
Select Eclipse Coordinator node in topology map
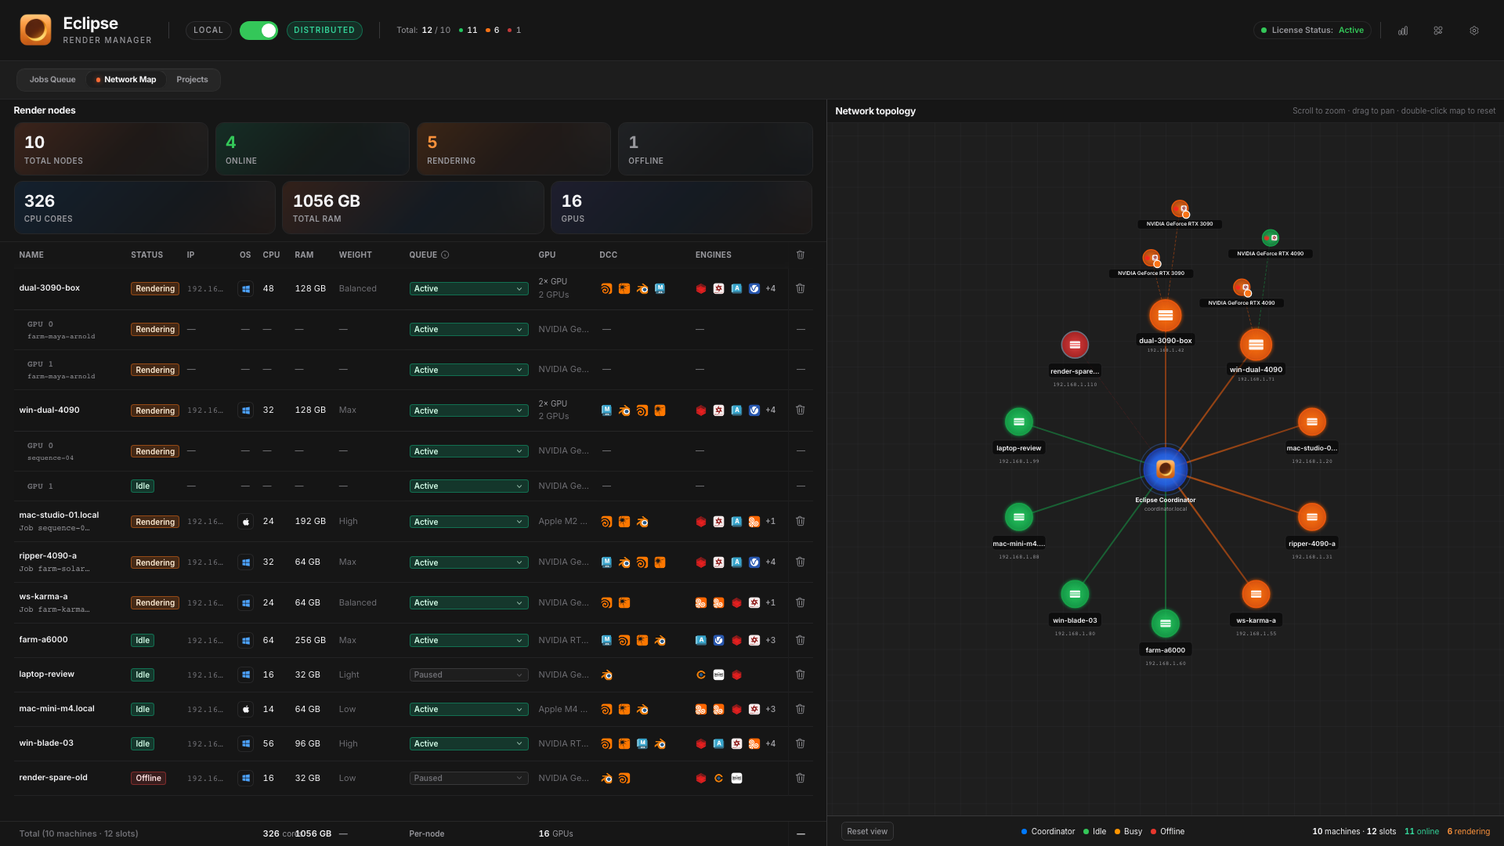click(x=1166, y=468)
